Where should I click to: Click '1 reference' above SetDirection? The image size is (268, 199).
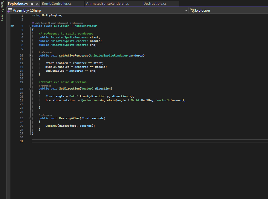[45, 86]
